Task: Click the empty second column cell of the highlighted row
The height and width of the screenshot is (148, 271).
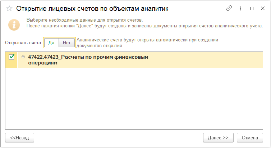Action: click(212, 60)
